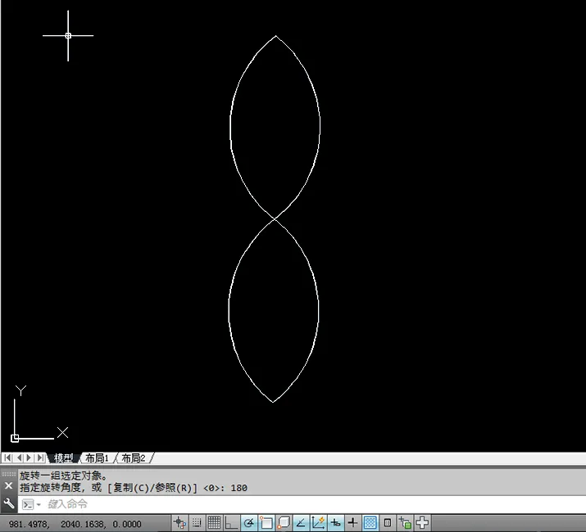Toggle Dynamic Input status icon
This screenshot has width=586, height=532.
coord(335,523)
